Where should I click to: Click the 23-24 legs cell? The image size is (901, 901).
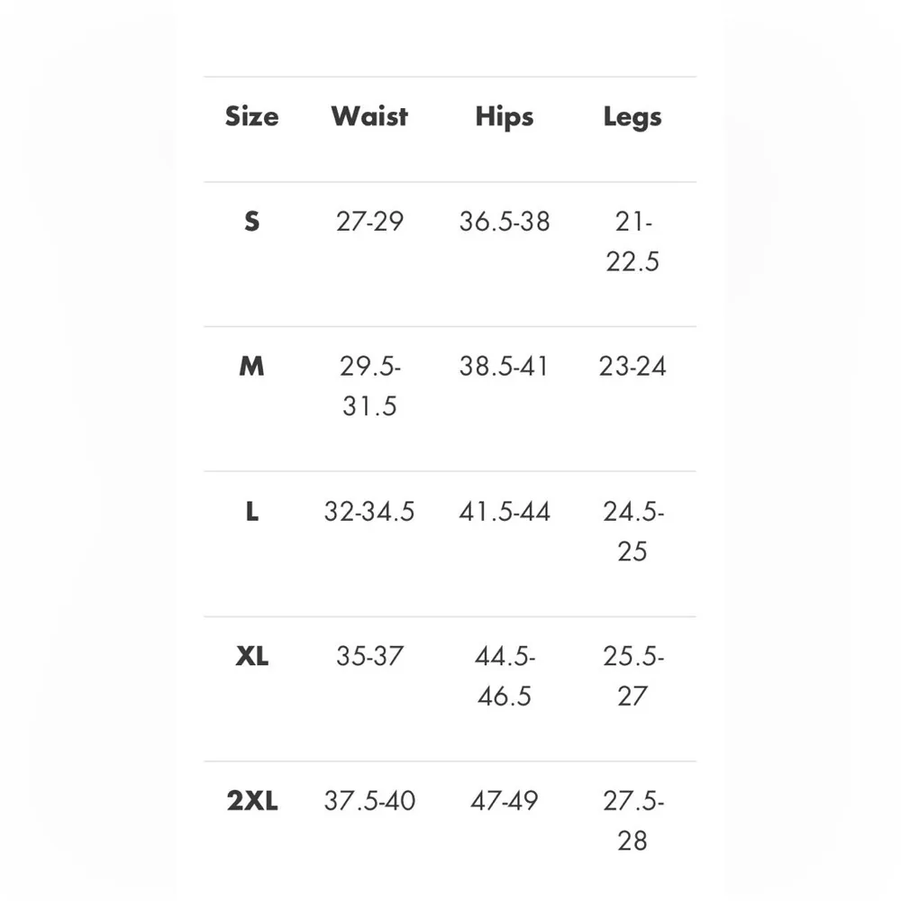click(633, 368)
